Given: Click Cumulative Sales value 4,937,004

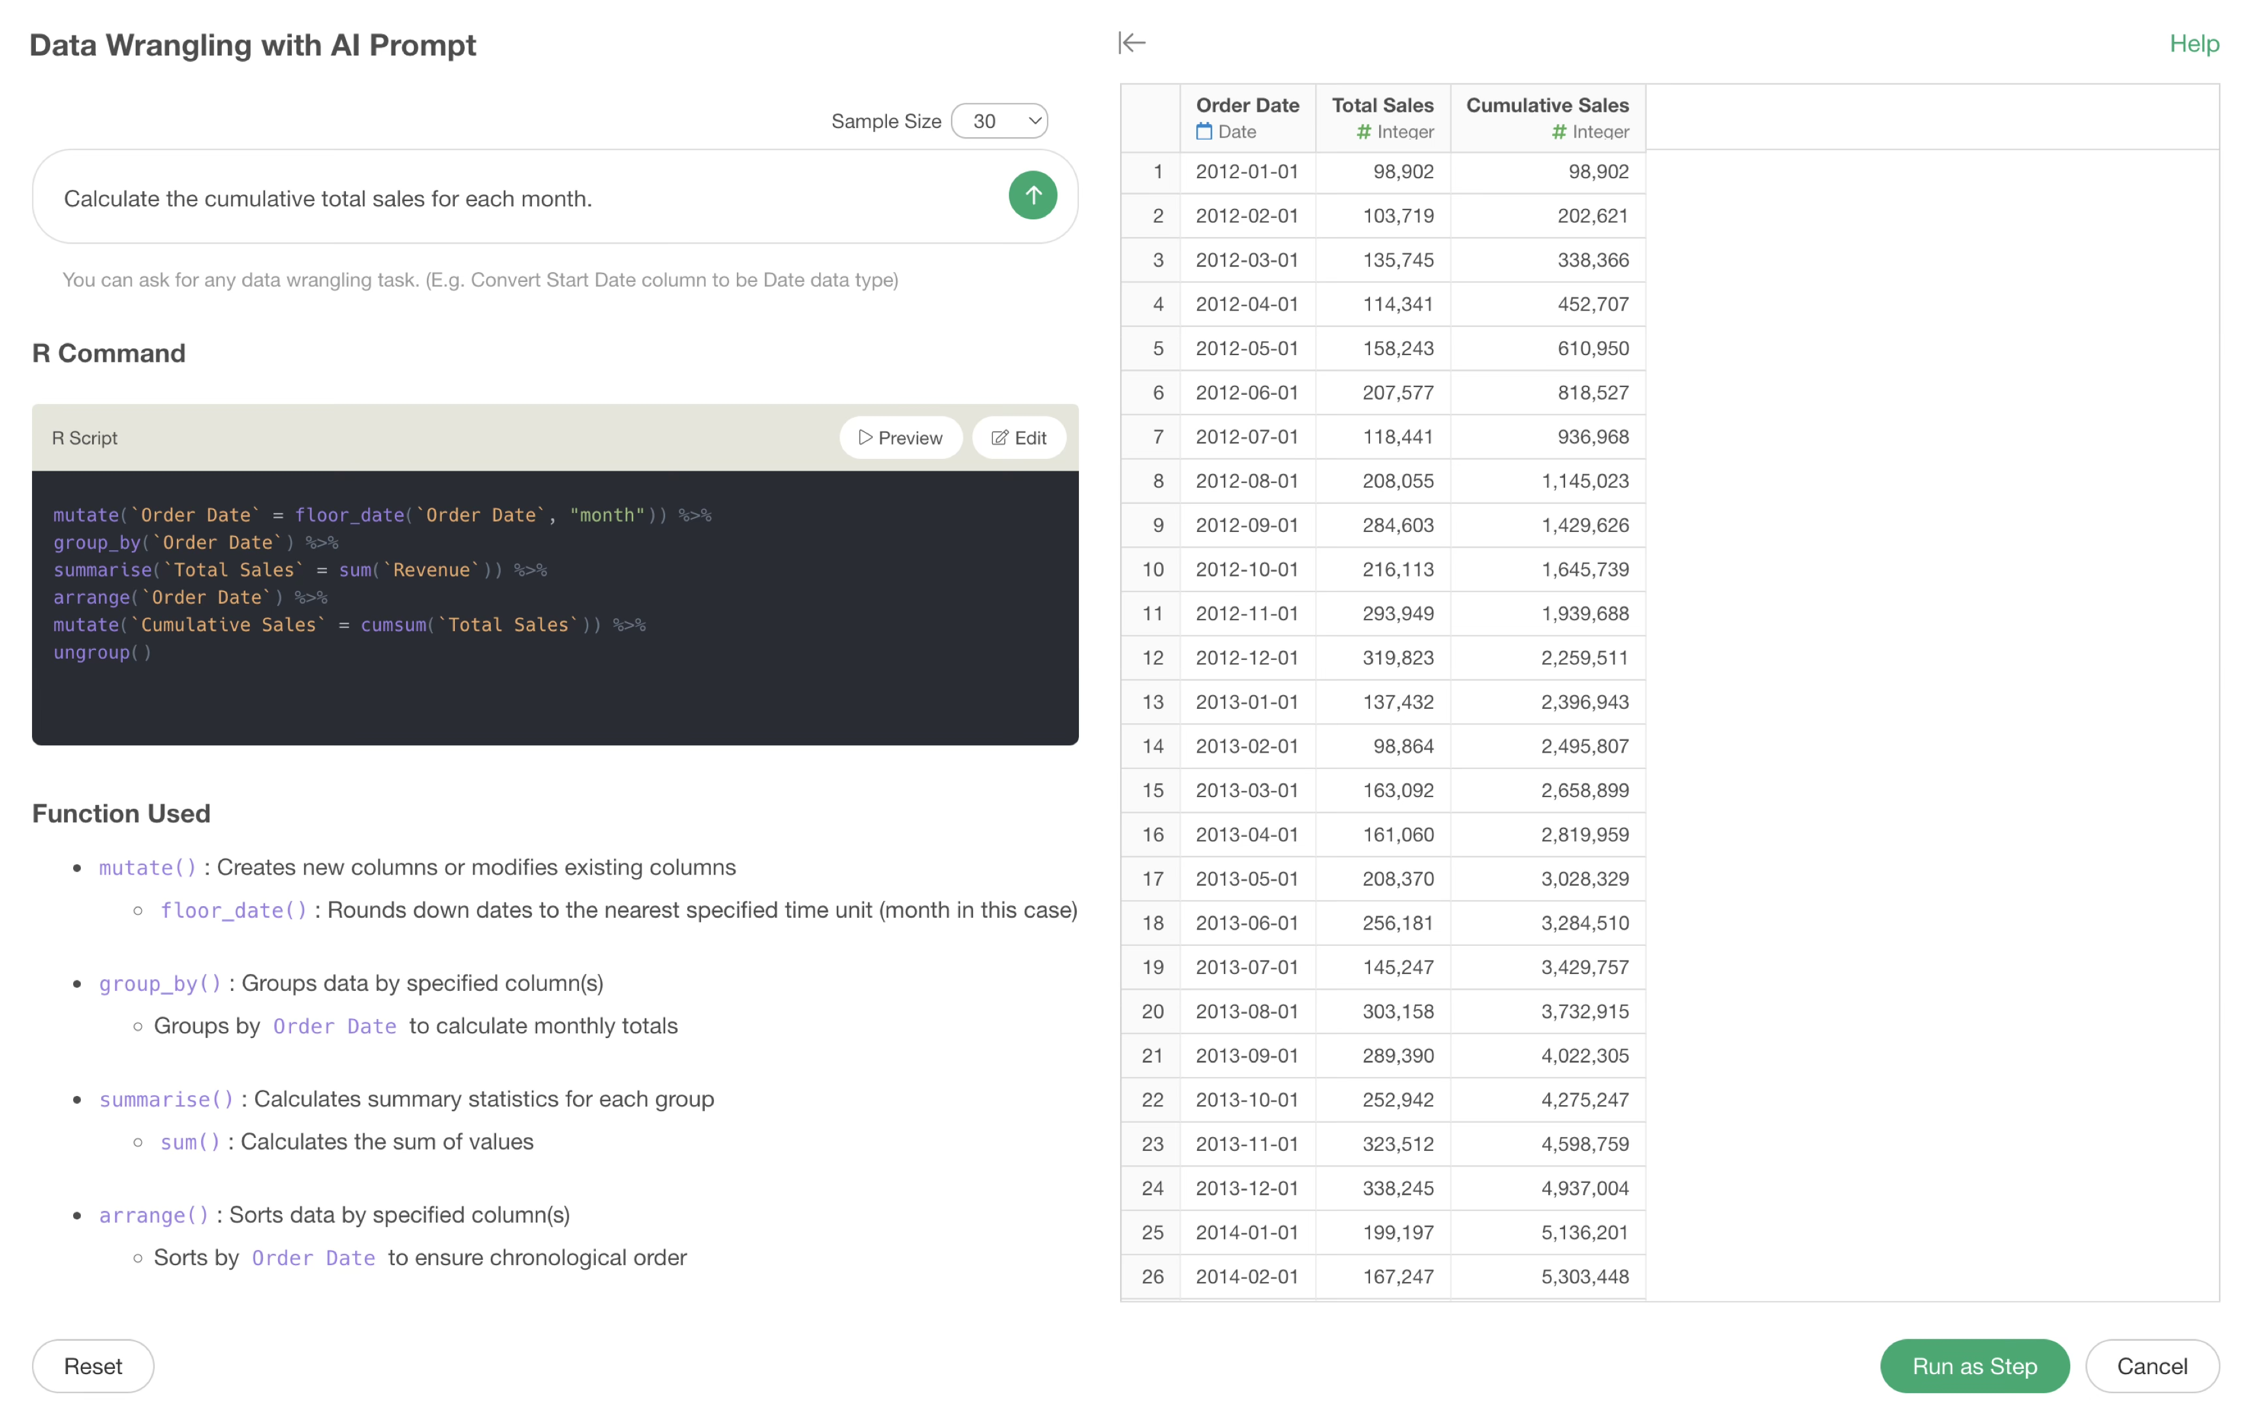Looking at the screenshot, I should tap(1547, 1188).
